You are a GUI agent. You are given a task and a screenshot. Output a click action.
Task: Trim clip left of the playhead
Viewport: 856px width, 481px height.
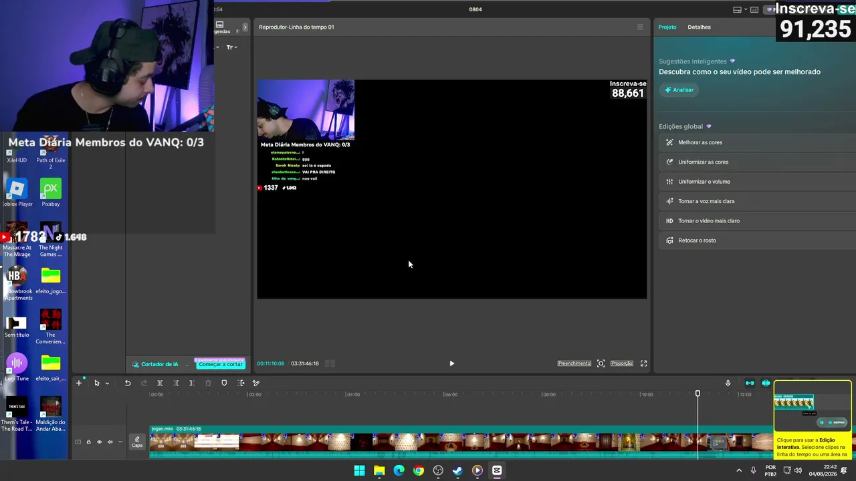click(176, 383)
